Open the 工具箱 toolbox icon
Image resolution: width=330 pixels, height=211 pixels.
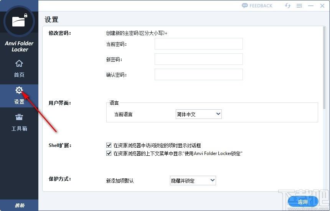19,117
